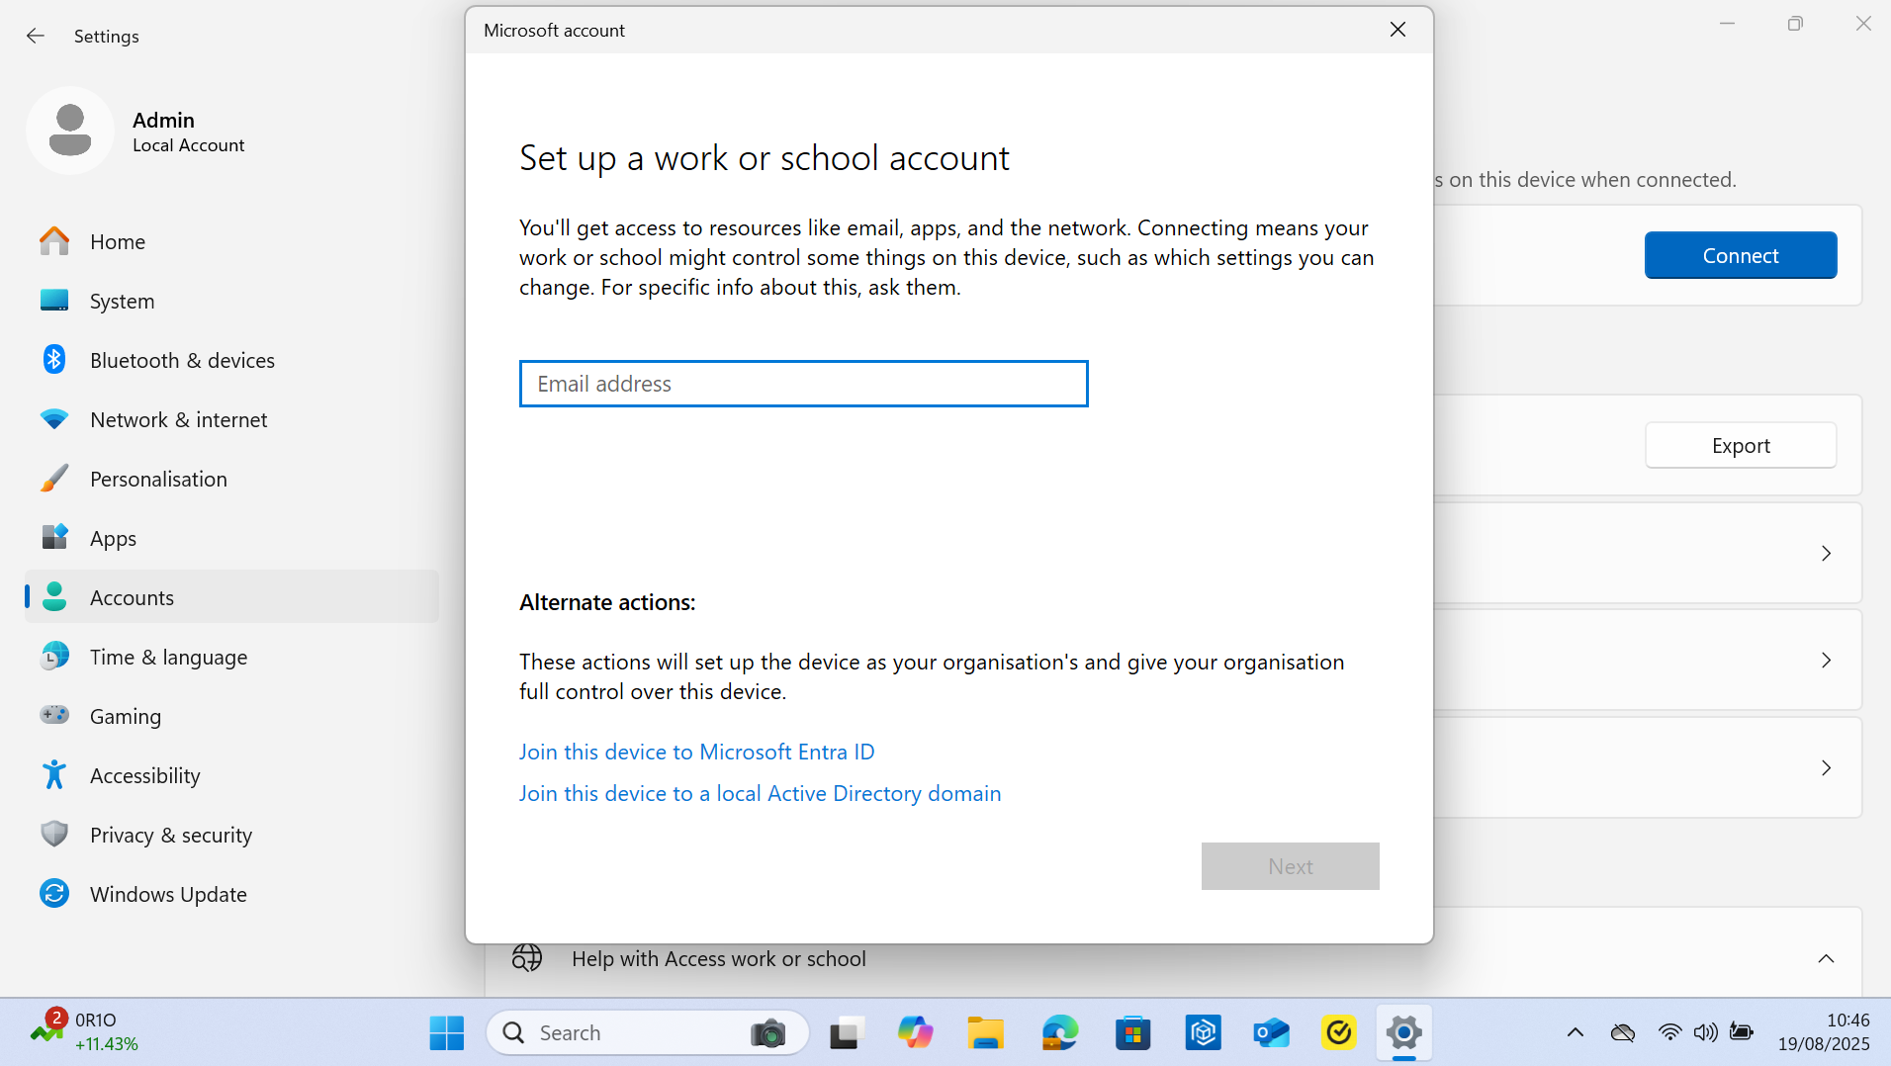This screenshot has width=1891, height=1066.
Task: Collapse Help with Access work or school
Action: click(x=1826, y=958)
